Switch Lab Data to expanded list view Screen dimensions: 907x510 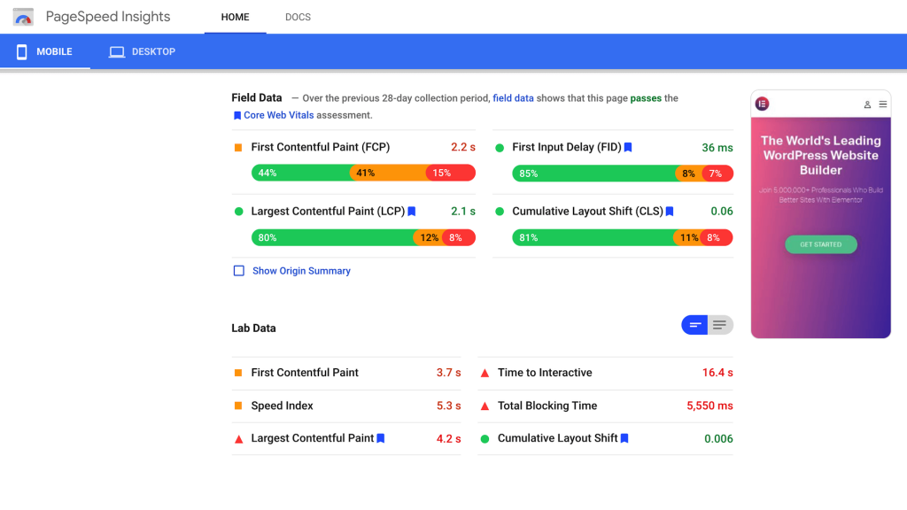click(x=720, y=325)
